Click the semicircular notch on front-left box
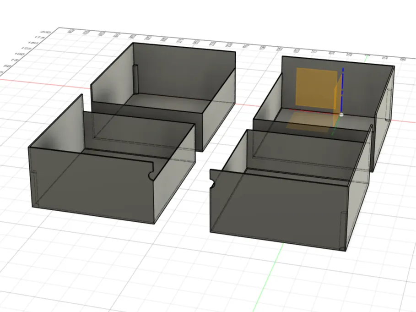Viewport: 416px width, 312px height. [x=152, y=176]
